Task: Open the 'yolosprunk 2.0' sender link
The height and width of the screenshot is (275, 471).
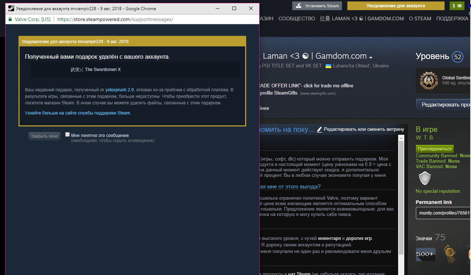Action: click(120, 89)
